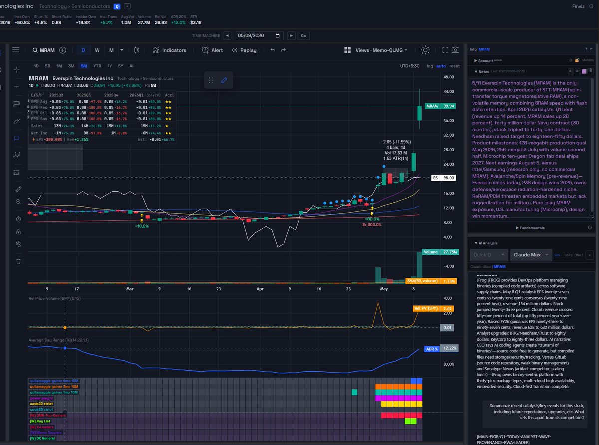Screen dimensions: 599x445
Task: Delete drawings with trash icon
Action: [18, 261]
